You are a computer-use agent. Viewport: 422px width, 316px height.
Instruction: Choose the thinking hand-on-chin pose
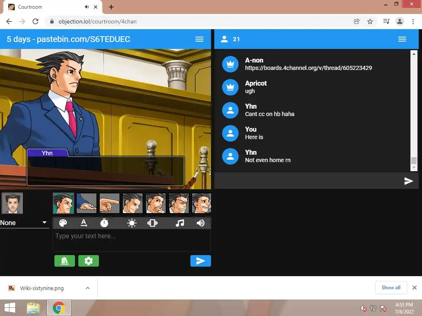[x=156, y=203]
